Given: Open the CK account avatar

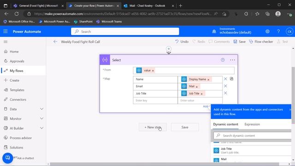Looking at the screenshot, I should point(289,31).
